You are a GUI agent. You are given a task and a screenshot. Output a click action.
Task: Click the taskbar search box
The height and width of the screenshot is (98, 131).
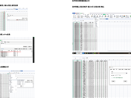point(79,53)
